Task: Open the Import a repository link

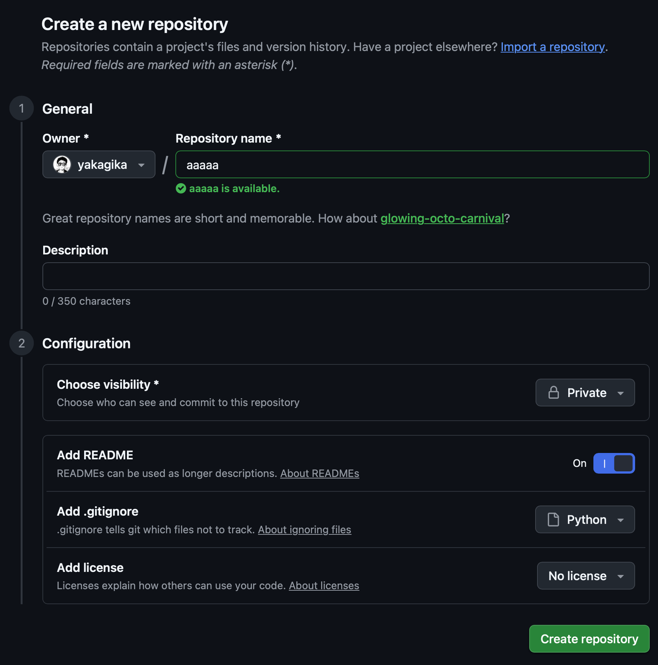Action: [x=553, y=47]
